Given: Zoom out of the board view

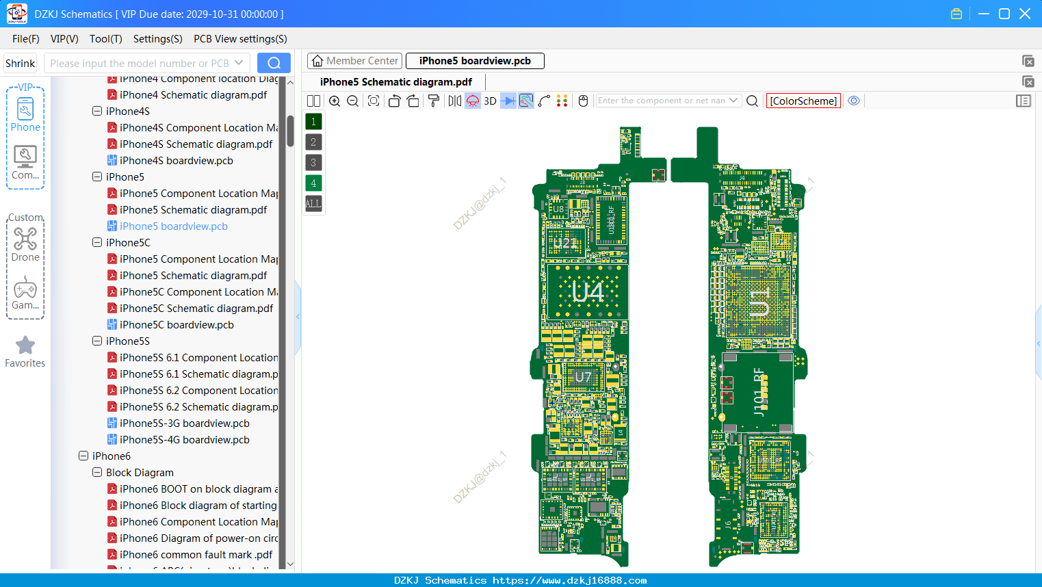Looking at the screenshot, I should click(353, 101).
